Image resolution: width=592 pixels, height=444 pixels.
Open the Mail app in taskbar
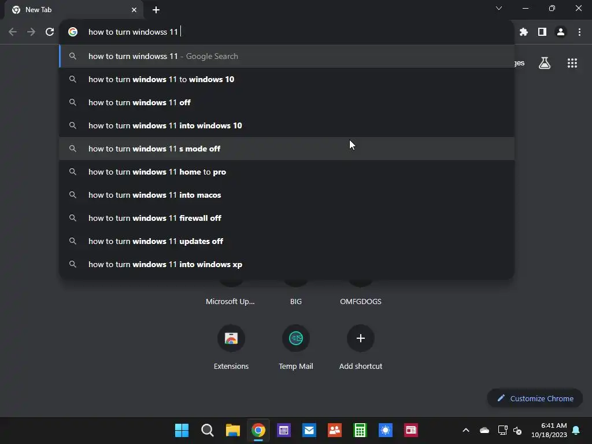tap(309, 430)
